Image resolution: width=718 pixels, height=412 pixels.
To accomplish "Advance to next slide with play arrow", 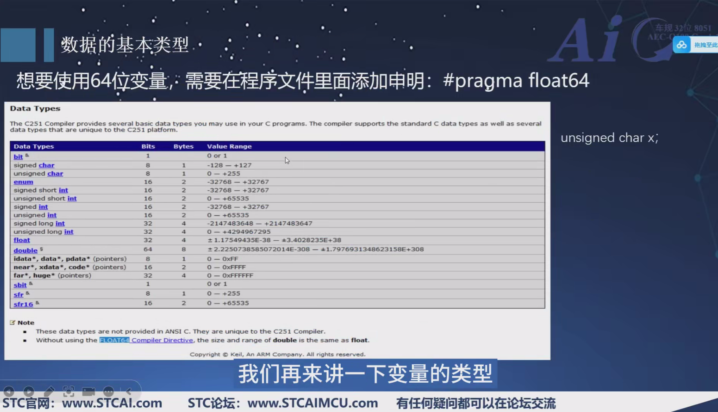I will 29,392.
